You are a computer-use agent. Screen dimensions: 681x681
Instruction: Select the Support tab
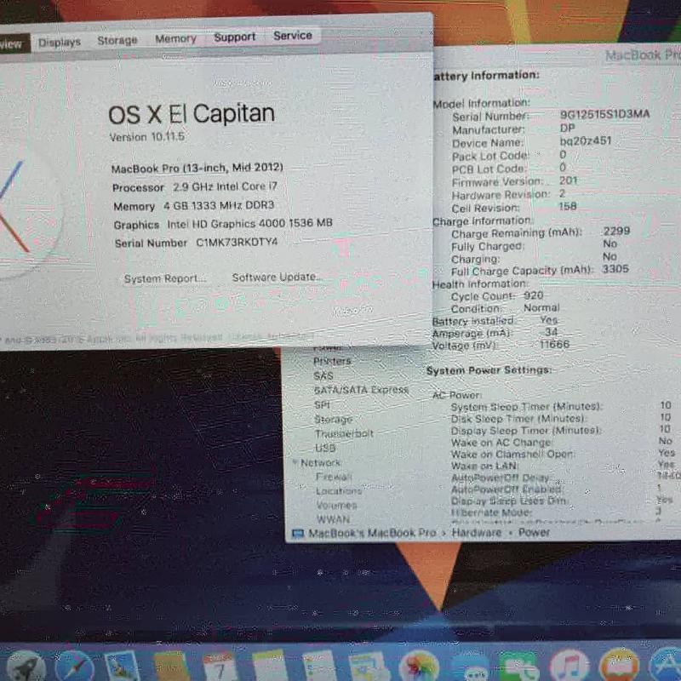234,37
